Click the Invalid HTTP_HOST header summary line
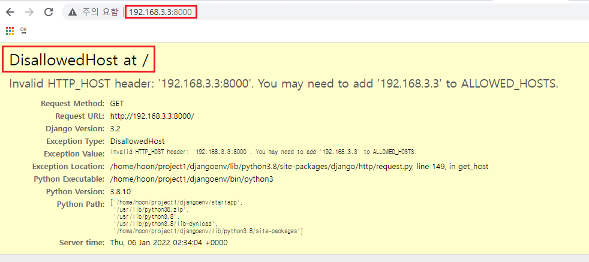Image resolution: width=589 pixels, height=262 pixels. tap(284, 84)
